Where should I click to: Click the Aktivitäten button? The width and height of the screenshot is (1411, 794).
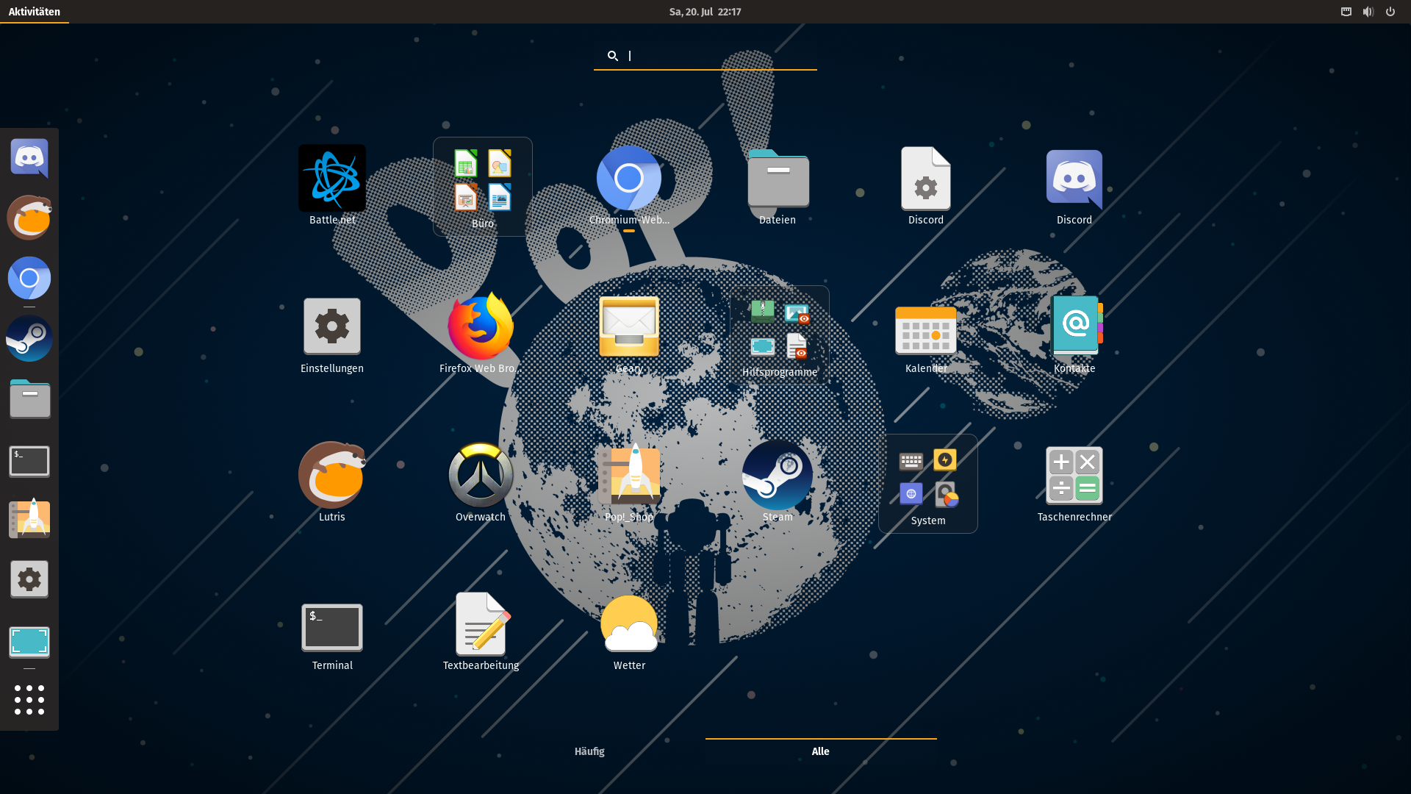pyautogui.click(x=35, y=12)
